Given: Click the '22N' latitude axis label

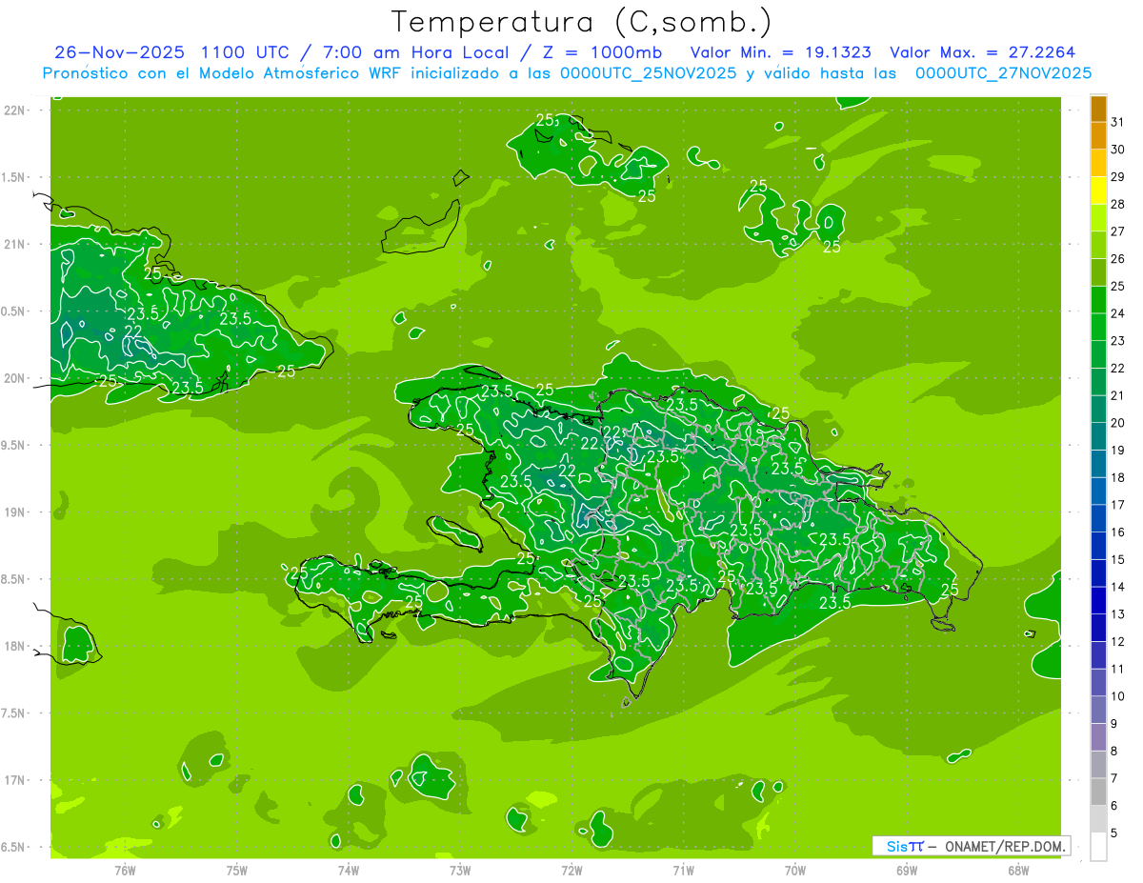Looking at the screenshot, I should [x=13, y=110].
